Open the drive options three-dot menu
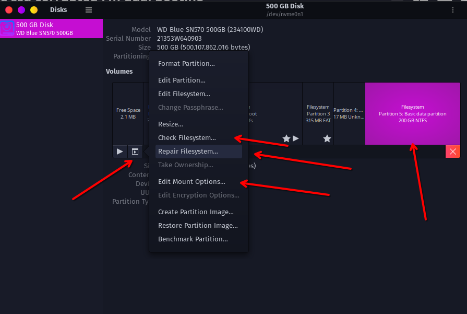This screenshot has width=467, height=314. pos(453,10)
